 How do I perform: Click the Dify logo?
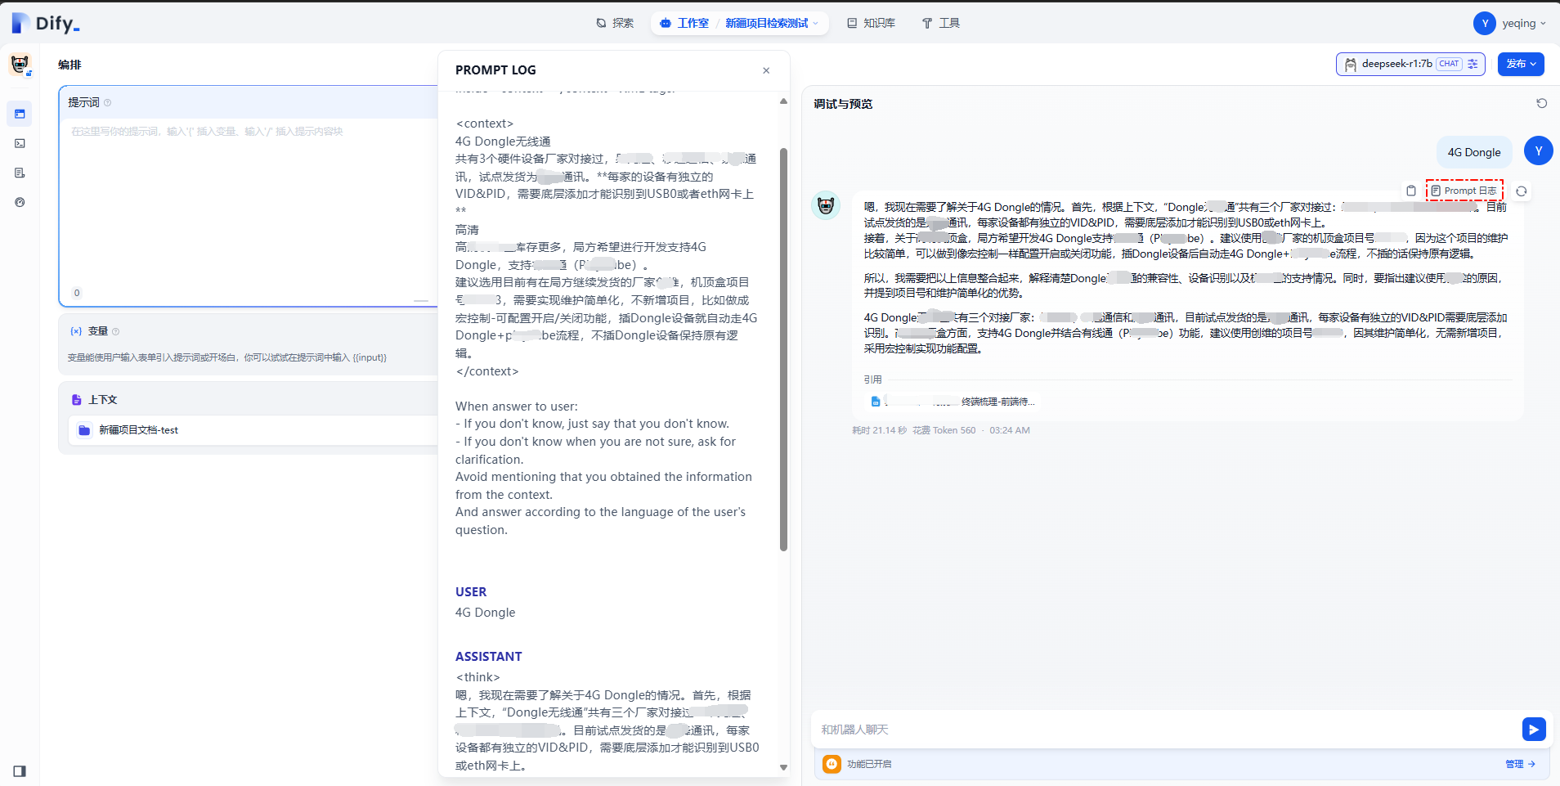[46, 23]
